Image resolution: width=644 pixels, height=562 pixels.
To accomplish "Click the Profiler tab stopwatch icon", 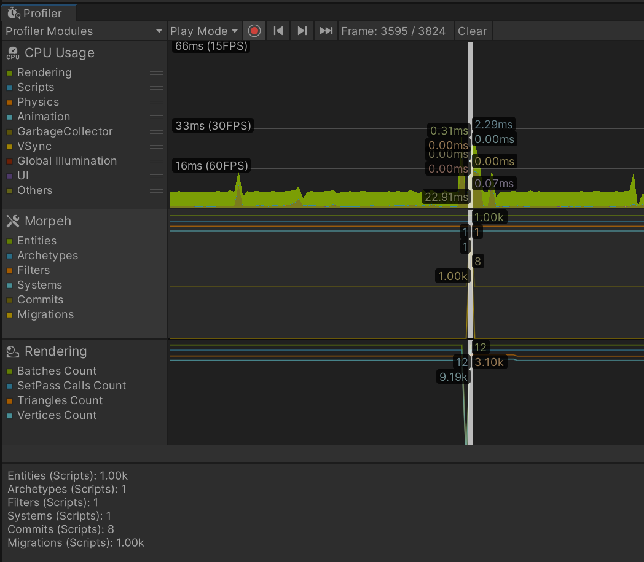I will [14, 13].
